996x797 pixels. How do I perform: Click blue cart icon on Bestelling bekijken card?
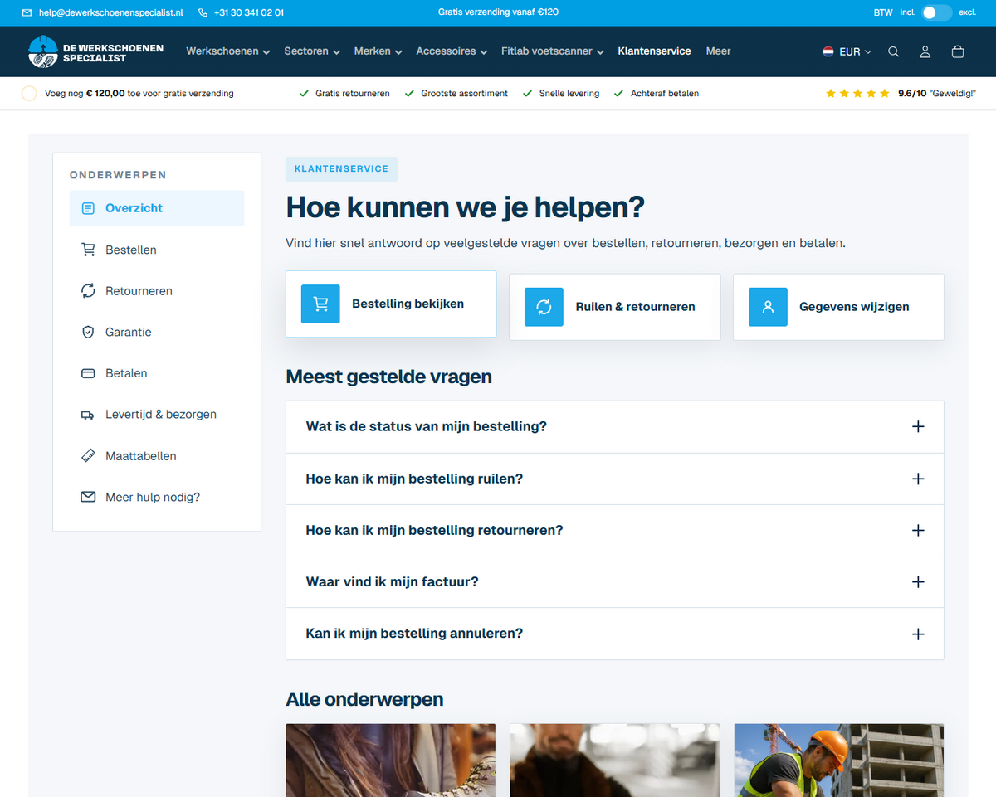[320, 304]
